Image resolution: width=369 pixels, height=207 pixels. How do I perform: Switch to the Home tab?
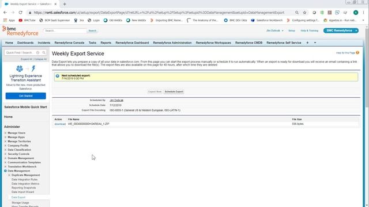(x=9, y=43)
